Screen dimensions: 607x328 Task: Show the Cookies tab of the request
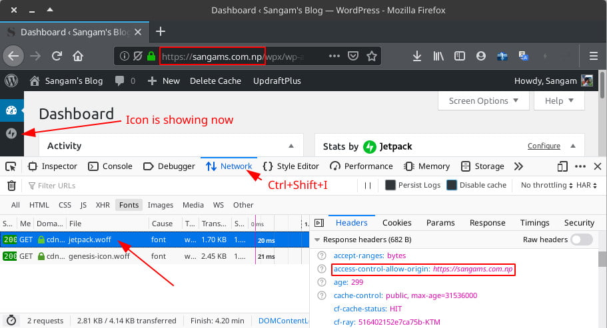coord(397,223)
